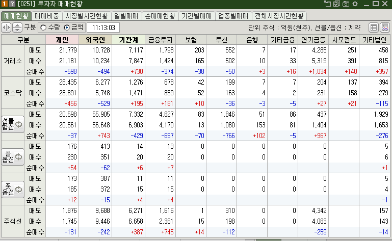This screenshot has height=241, width=392.
Task: Click the +456 코스닥 개인 순매수 cell
Action: [x=62, y=103]
